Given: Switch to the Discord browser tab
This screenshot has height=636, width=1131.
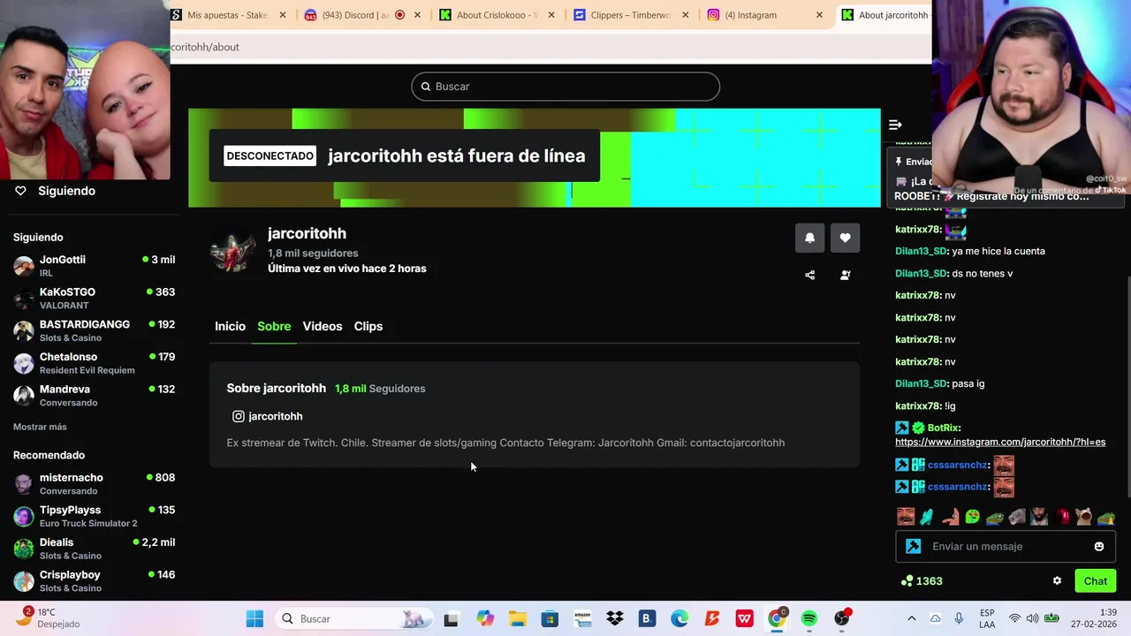Looking at the screenshot, I should point(362,15).
